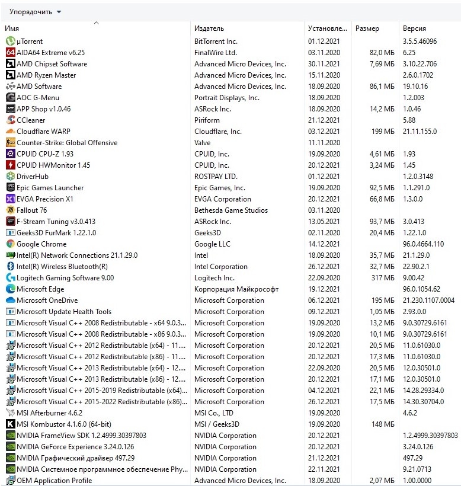Select the Microsoft Update Health Tools row
Image resolution: width=461 pixels, height=486 pixels.
(231, 312)
